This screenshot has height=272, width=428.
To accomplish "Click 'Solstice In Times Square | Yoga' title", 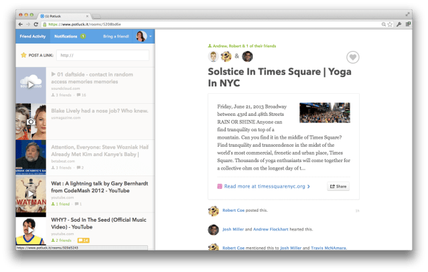I will pyautogui.click(x=279, y=77).
